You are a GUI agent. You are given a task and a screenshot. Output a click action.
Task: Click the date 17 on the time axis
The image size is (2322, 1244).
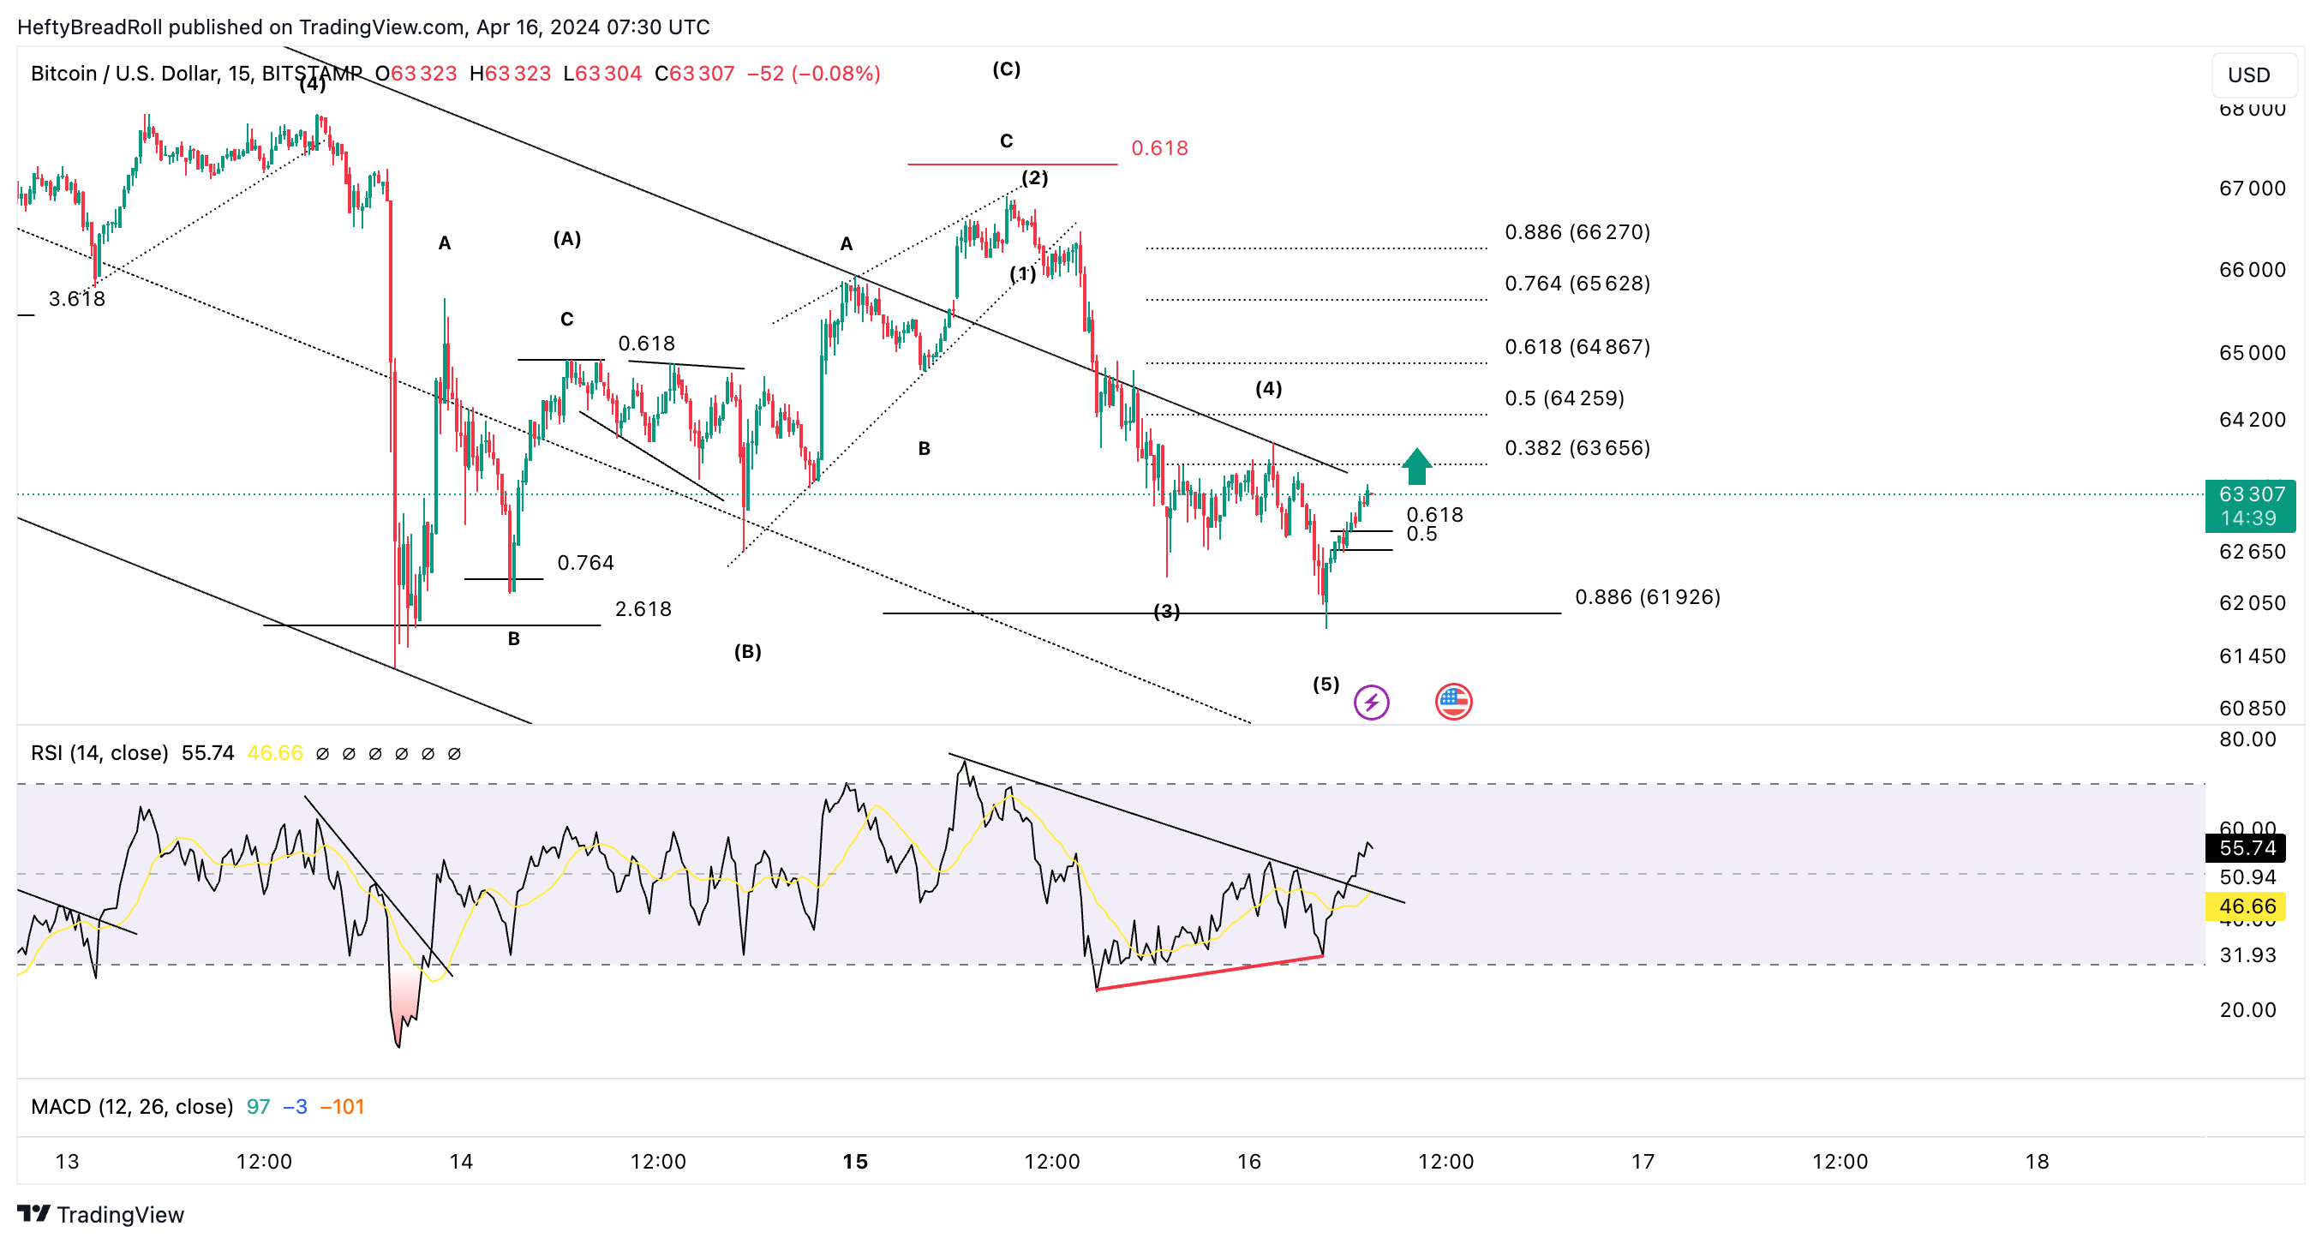[x=1643, y=1161]
